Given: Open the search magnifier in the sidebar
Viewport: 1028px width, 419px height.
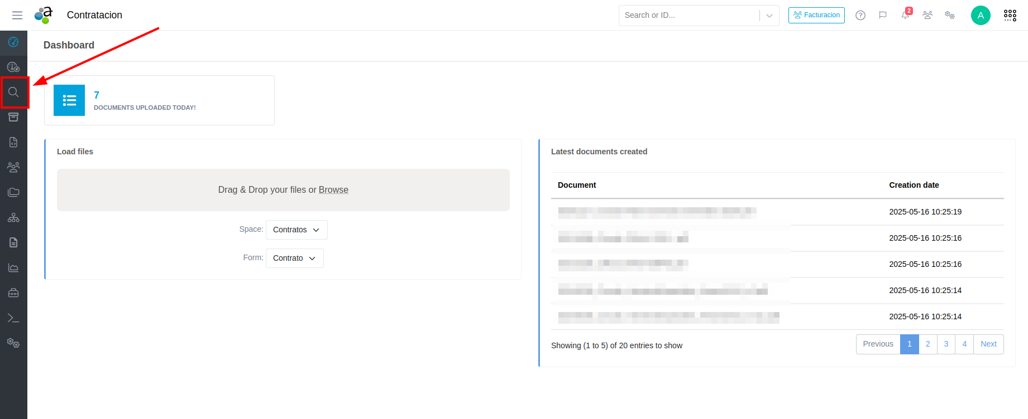Looking at the screenshot, I should click(13, 92).
